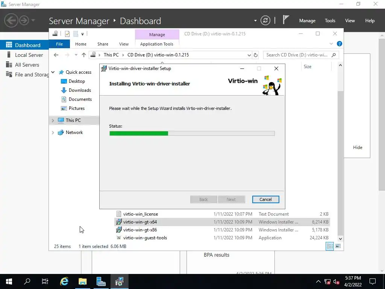This screenshot has width=385, height=289.
Task: Open the Server Manager notifications flag
Action: [286, 20]
